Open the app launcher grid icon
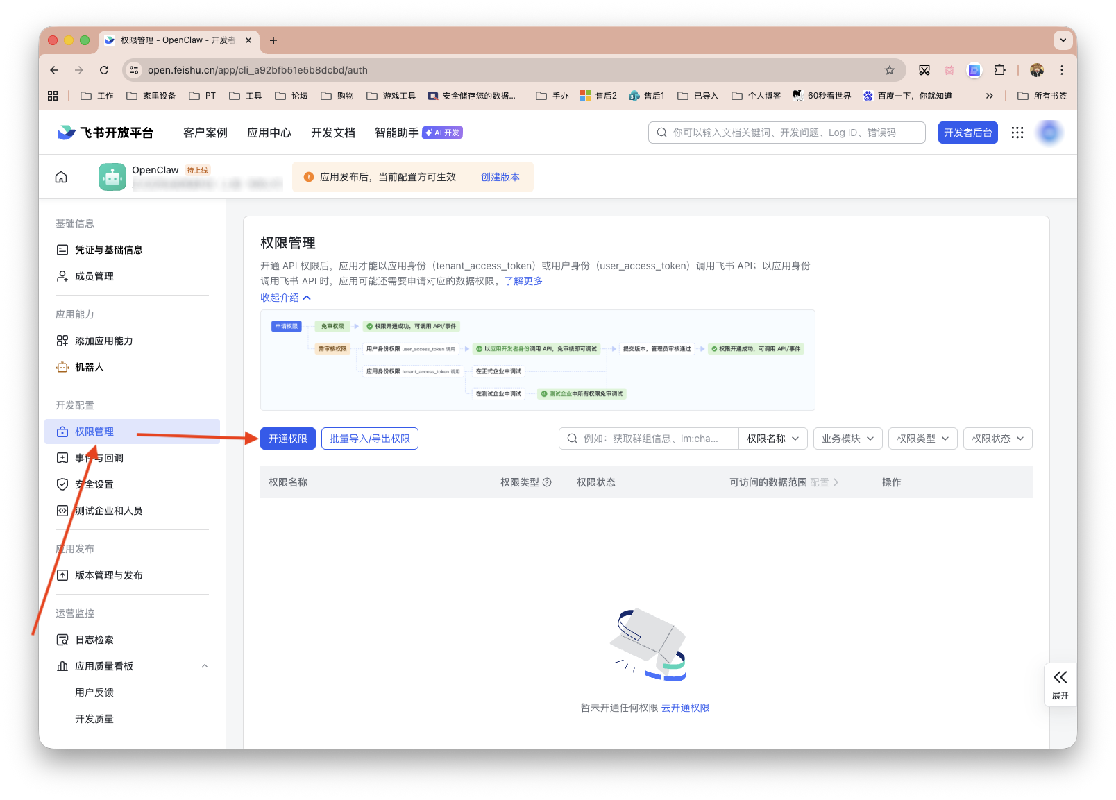The image size is (1116, 800). click(x=1017, y=133)
